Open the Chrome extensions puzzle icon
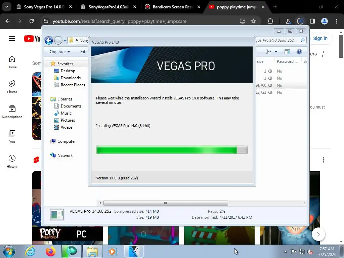Image resolution: width=344 pixels, height=258 pixels. (x=270, y=21)
